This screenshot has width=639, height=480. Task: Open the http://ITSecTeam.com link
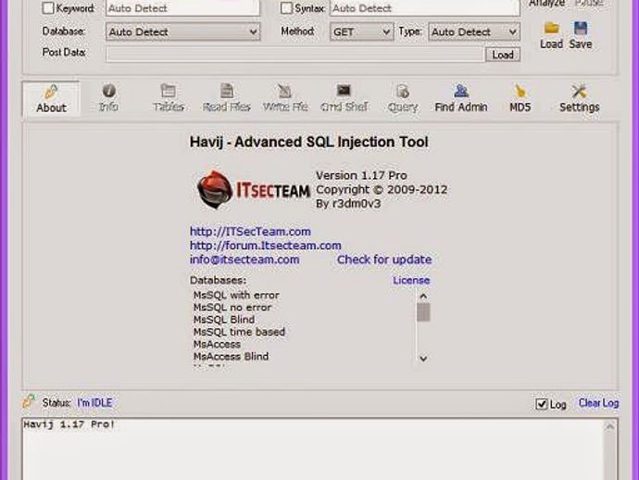(x=250, y=232)
